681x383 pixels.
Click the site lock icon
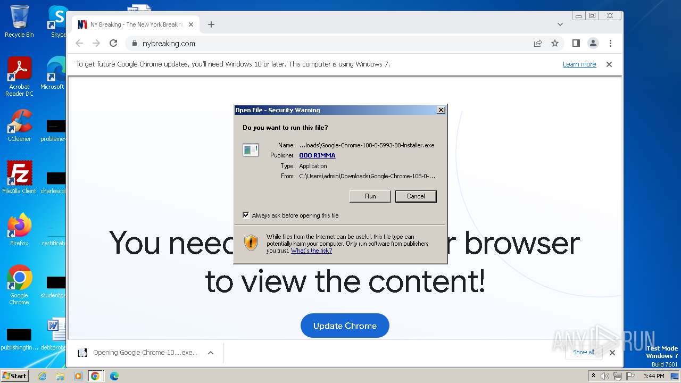[x=134, y=44]
